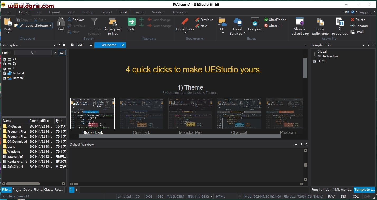Select the Multi-Window template item
The width and height of the screenshot is (377, 200).
tap(328, 56)
